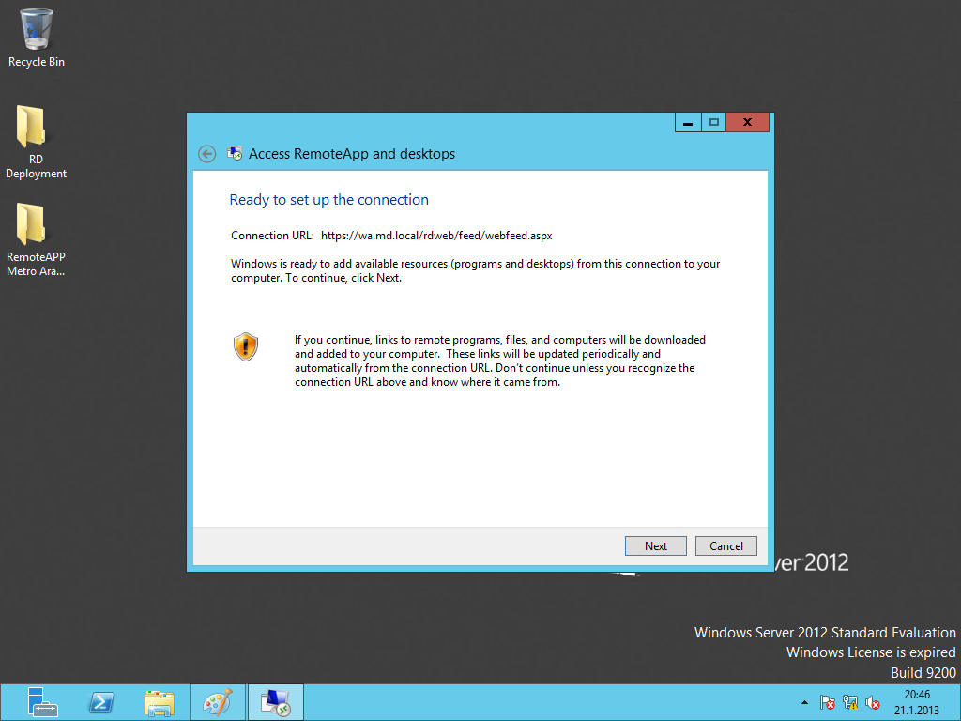Click the muted volume tray icon
961x721 pixels.
coord(873,702)
